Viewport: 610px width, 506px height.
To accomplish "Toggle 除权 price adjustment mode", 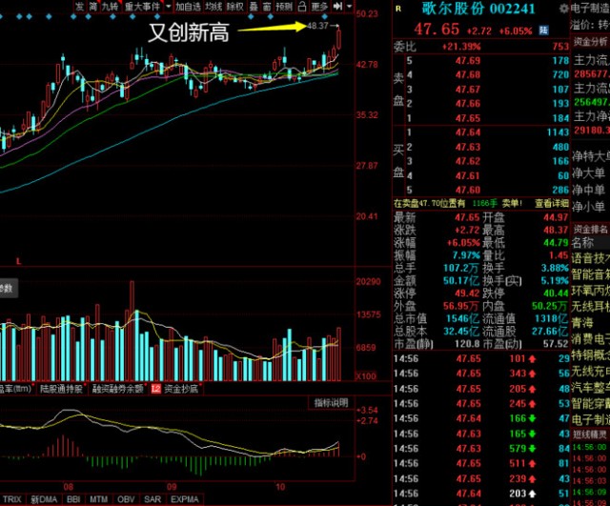I will 235,7.
